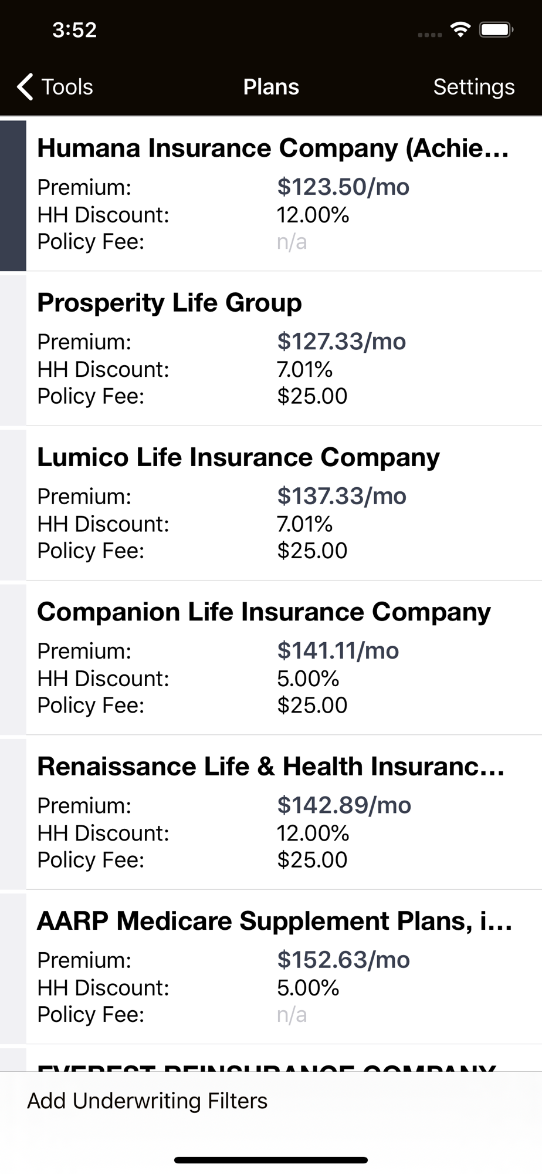Tap the gray side bar beside Companion Life
The width and height of the screenshot is (542, 1174).
(x=13, y=659)
